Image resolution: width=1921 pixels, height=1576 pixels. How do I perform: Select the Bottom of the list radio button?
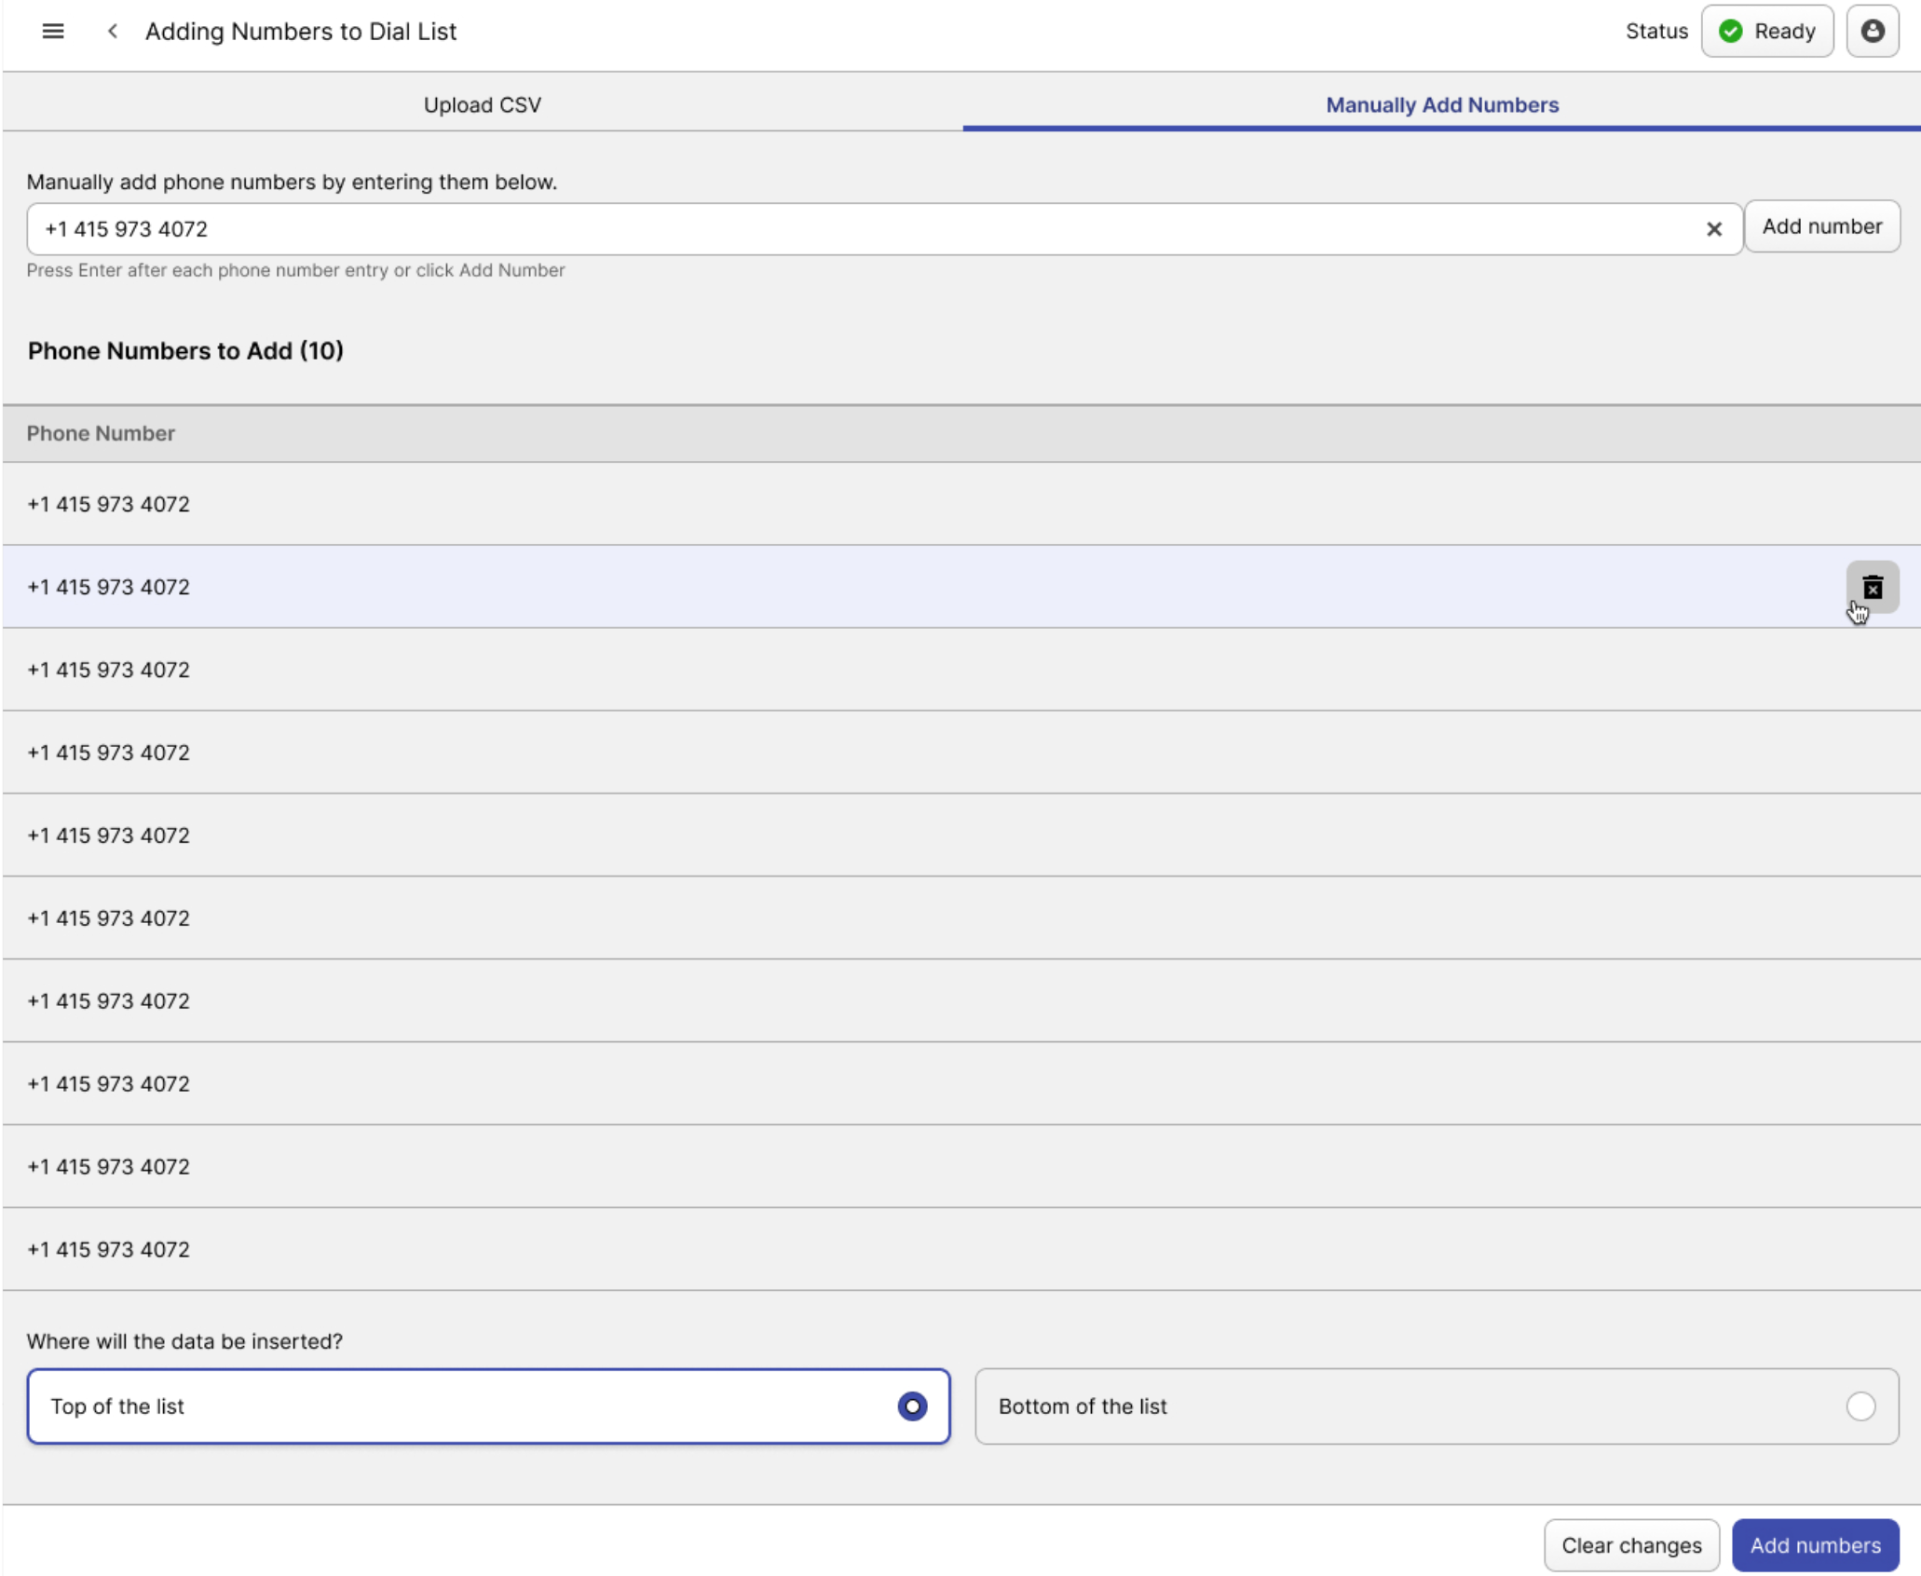click(x=1860, y=1406)
